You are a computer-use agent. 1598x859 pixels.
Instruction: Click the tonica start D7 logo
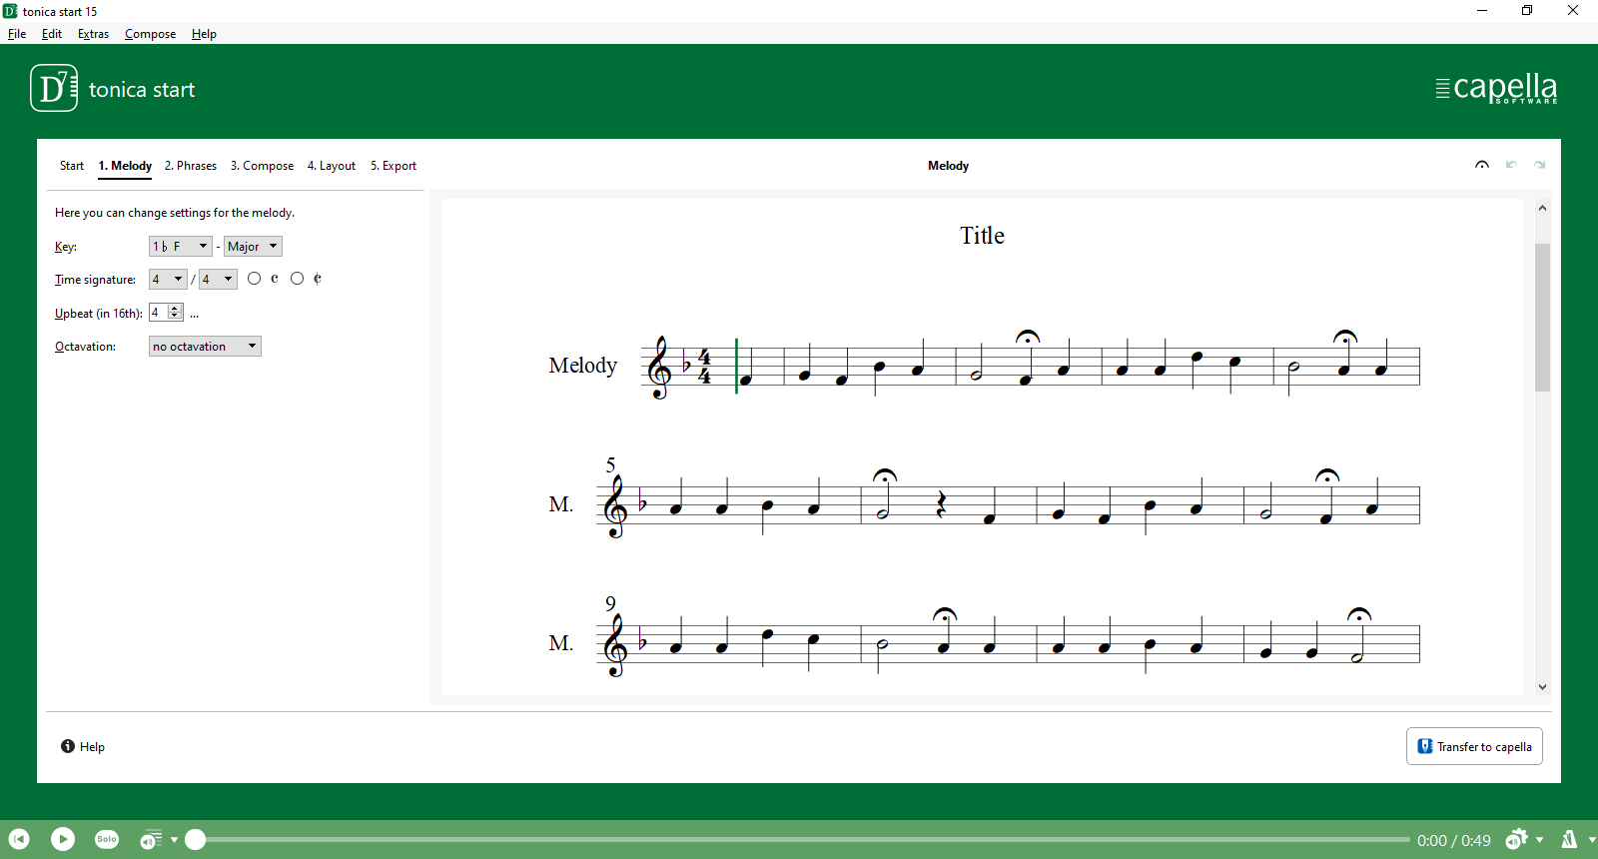pyautogui.click(x=54, y=88)
